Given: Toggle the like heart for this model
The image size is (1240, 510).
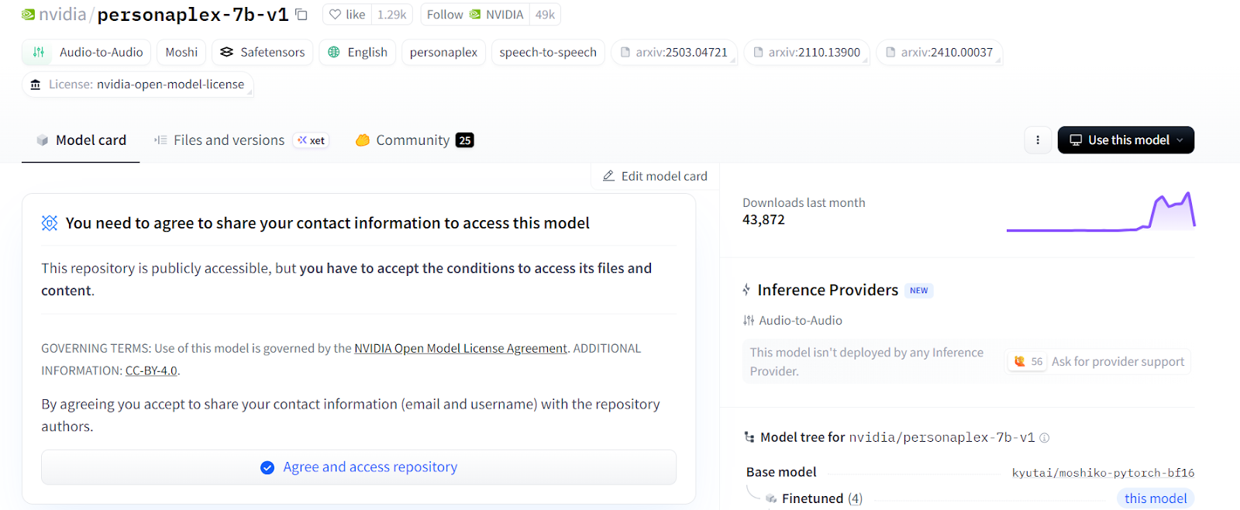Looking at the screenshot, I should coord(346,13).
